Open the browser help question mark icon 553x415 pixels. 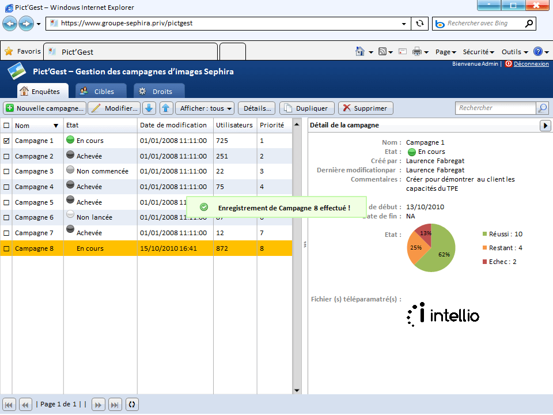[538, 51]
